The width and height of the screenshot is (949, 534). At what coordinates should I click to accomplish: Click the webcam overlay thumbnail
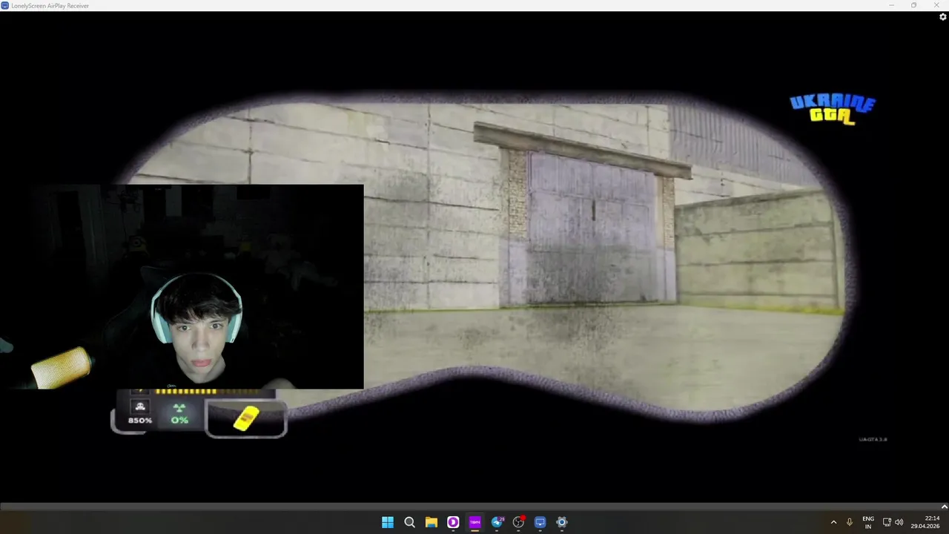[x=182, y=287]
